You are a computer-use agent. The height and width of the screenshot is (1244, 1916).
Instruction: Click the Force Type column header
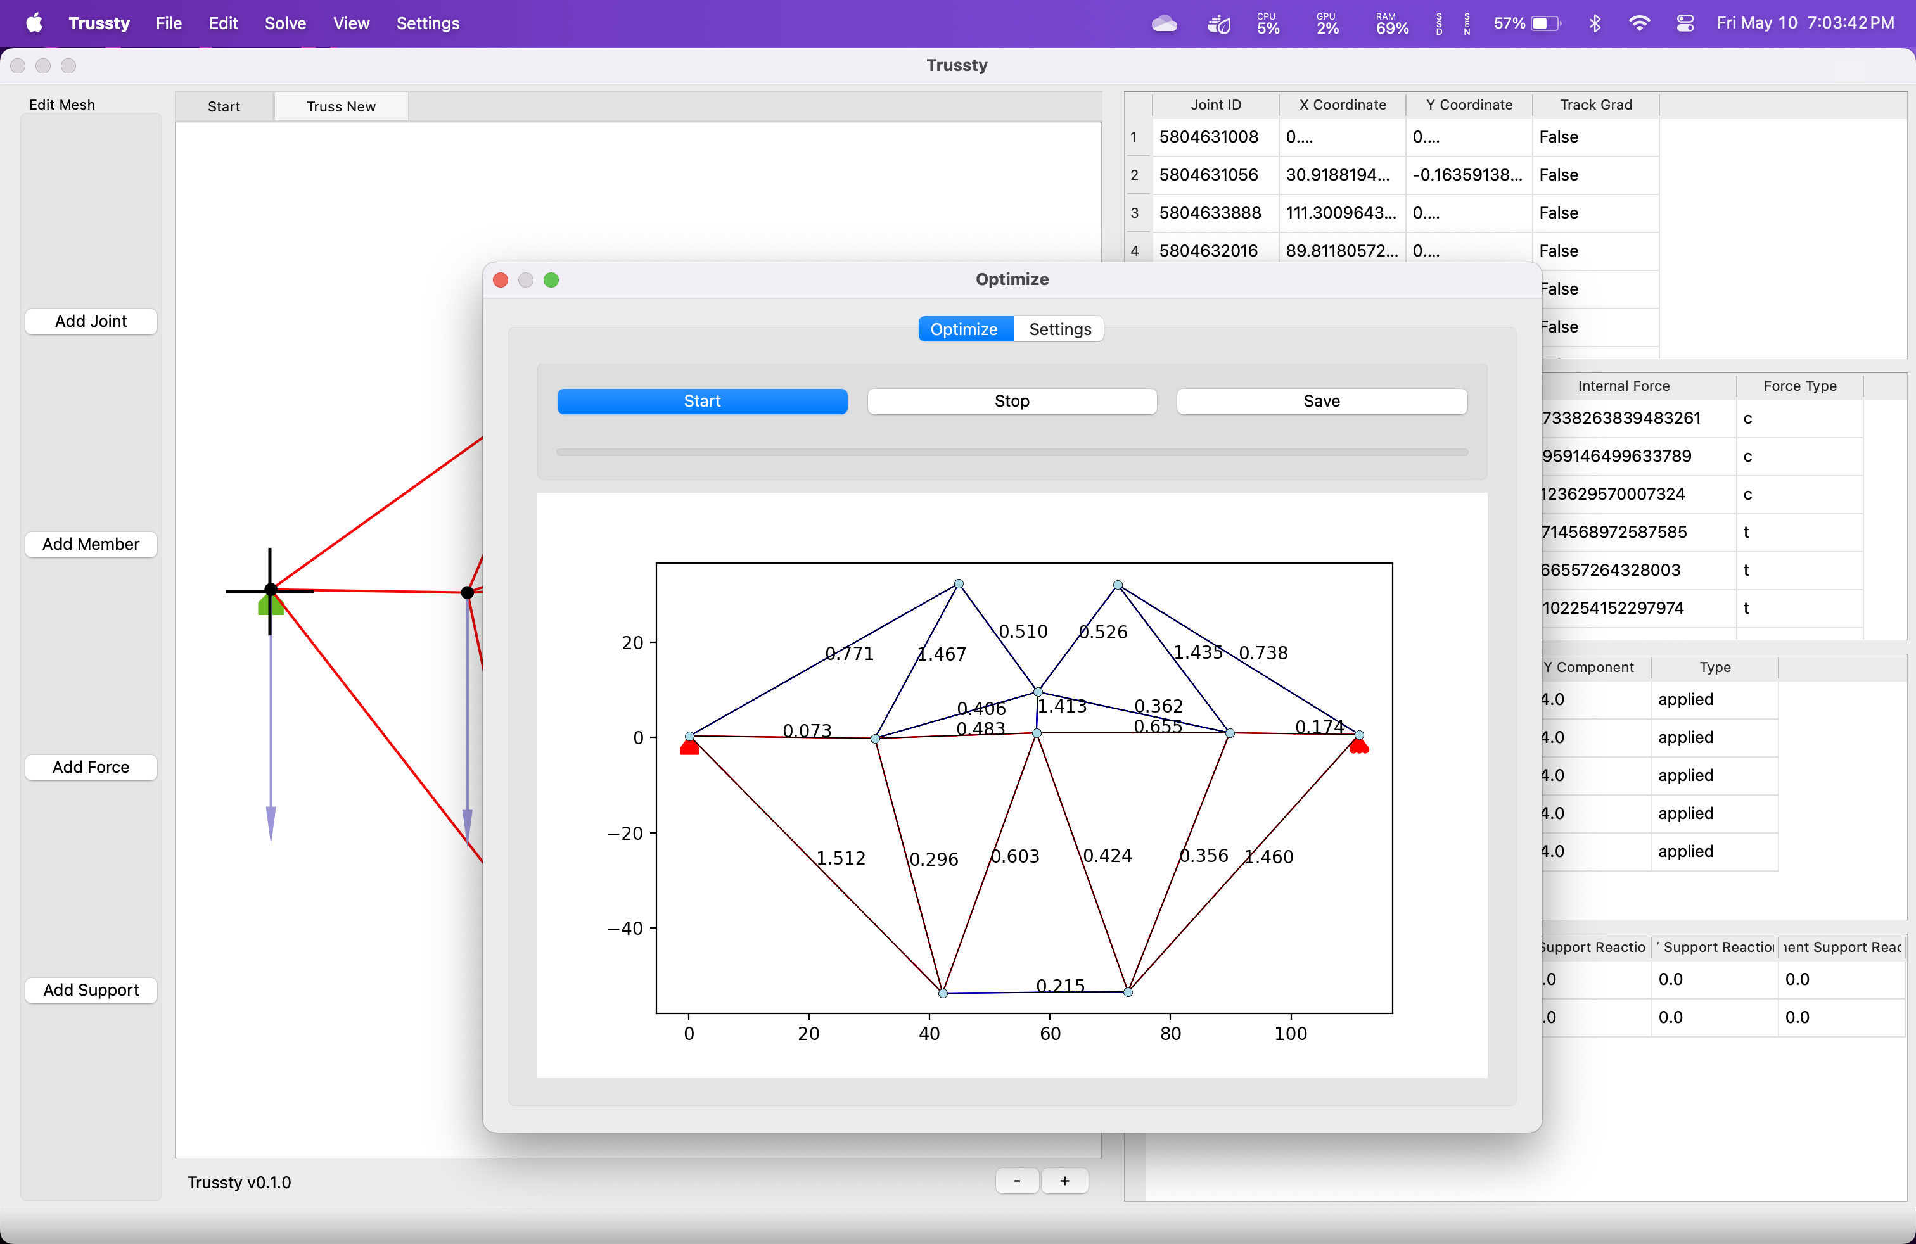point(1800,386)
